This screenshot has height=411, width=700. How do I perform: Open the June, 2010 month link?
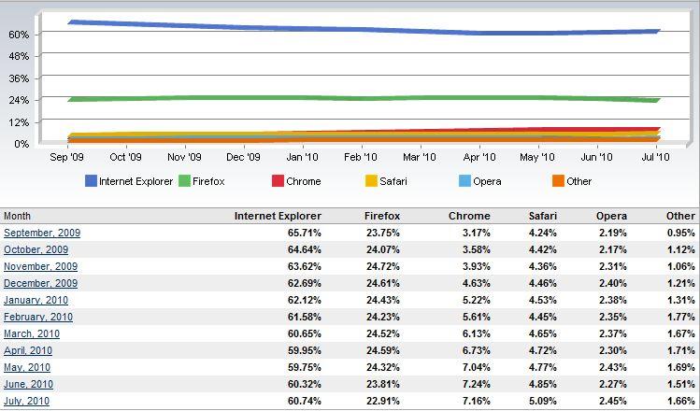click(x=29, y=384)
